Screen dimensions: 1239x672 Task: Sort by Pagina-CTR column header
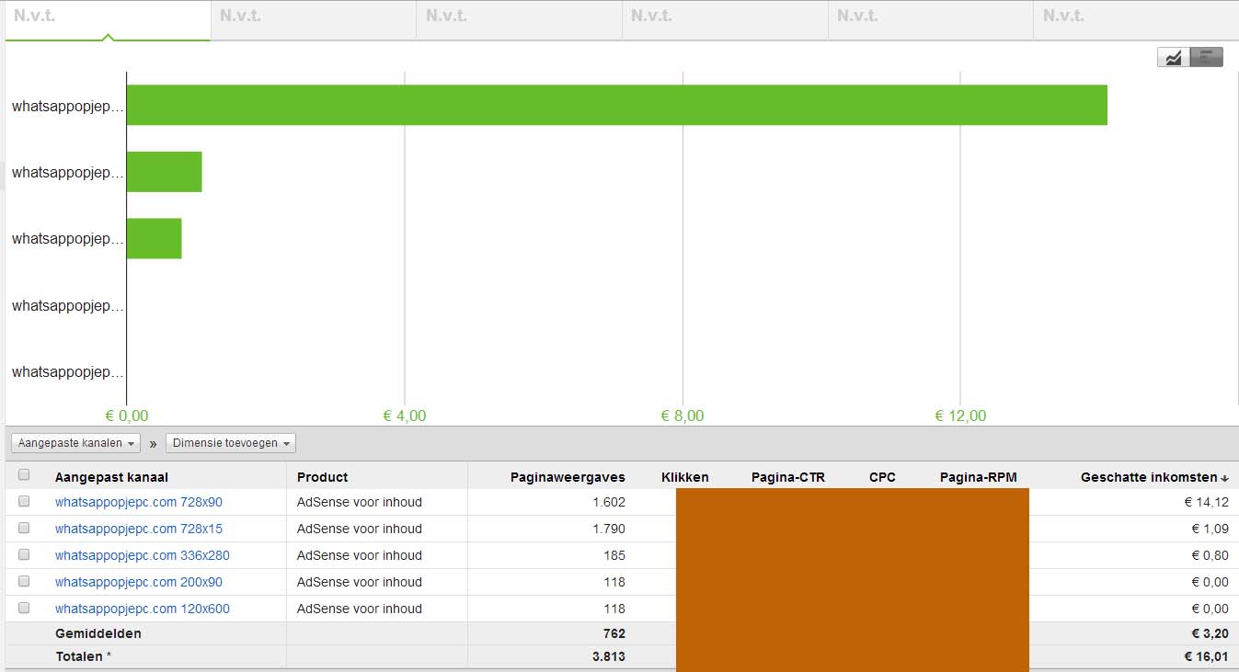[x=788, y=477]
